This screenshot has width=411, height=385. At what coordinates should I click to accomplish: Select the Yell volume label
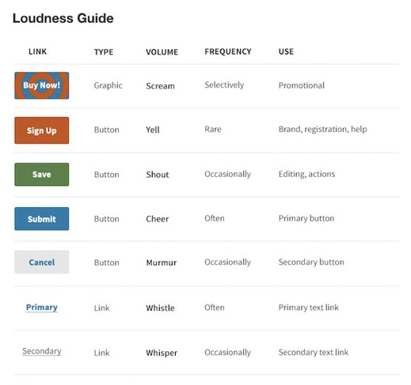pyautogui.click(x=153, y=130)
